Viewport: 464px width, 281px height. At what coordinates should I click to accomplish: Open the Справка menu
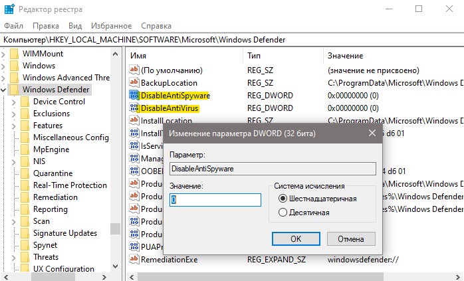point(156,26)
